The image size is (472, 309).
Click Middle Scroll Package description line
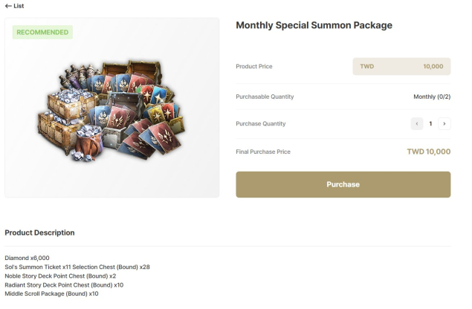coord(51,293)
